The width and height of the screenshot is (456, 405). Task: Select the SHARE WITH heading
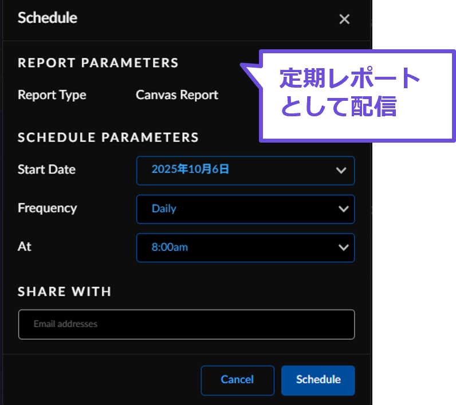(x=64, y=292)
